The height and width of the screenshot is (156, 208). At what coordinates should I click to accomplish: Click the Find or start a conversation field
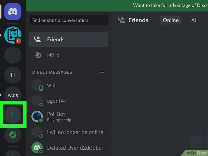[68, 20]
